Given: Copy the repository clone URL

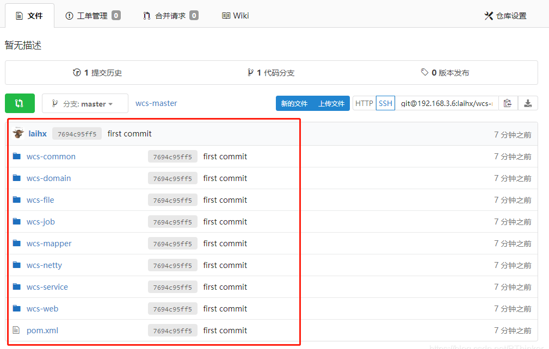Looking at the screenshot, I should pyautogui.click(x=508, y=103).
